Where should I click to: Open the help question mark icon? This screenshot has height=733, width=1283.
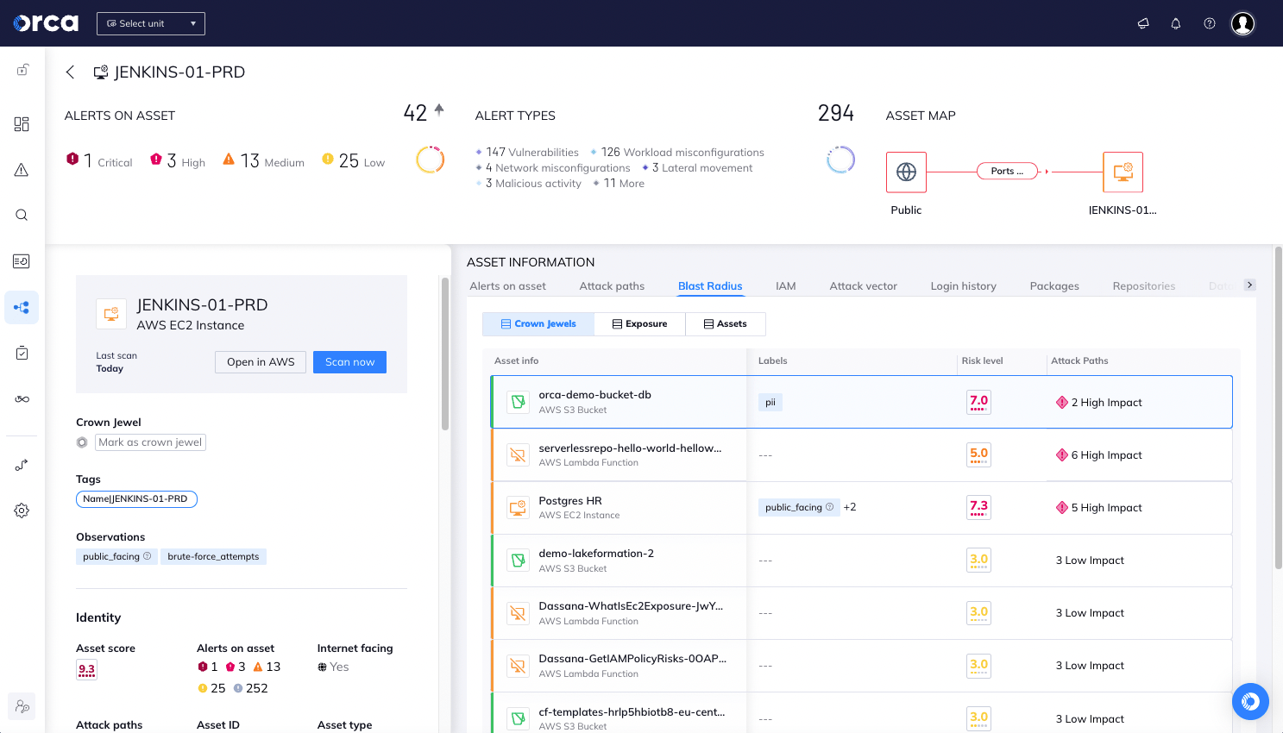tap(1209, 23)
